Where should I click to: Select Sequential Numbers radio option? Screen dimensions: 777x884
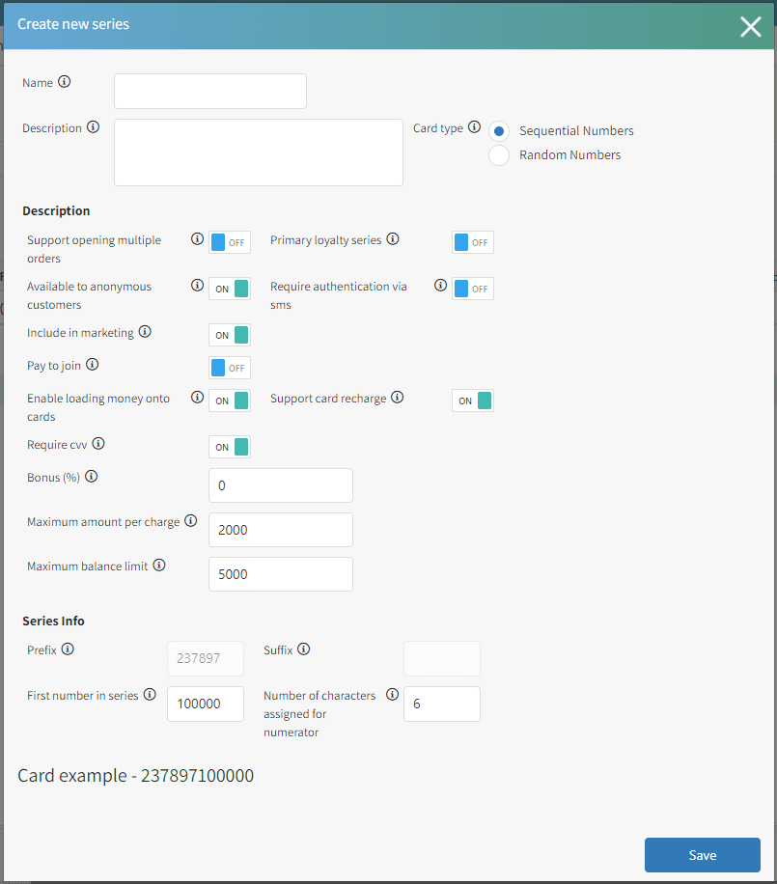[x=499, y=131]
